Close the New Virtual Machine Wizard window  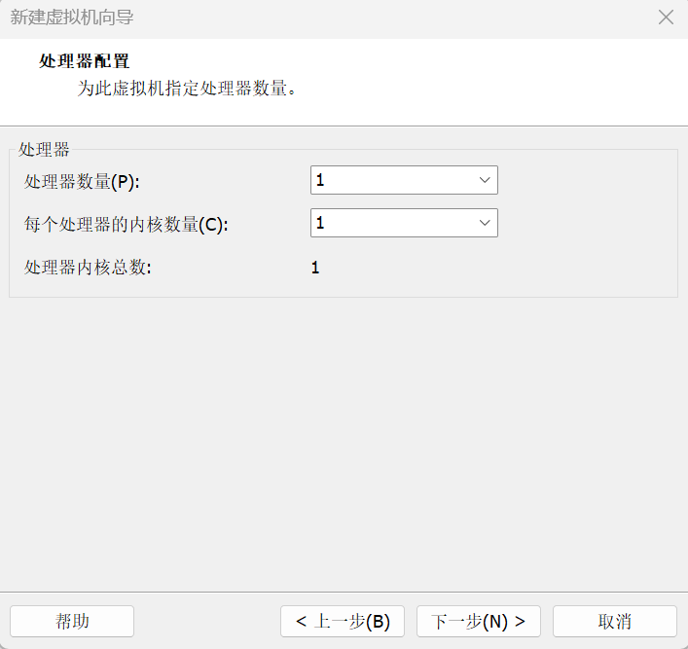click(x=666, y=18)
